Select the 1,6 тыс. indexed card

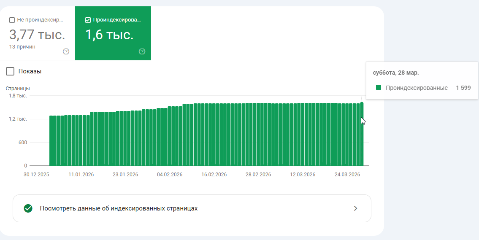click(x=113, y=33)
